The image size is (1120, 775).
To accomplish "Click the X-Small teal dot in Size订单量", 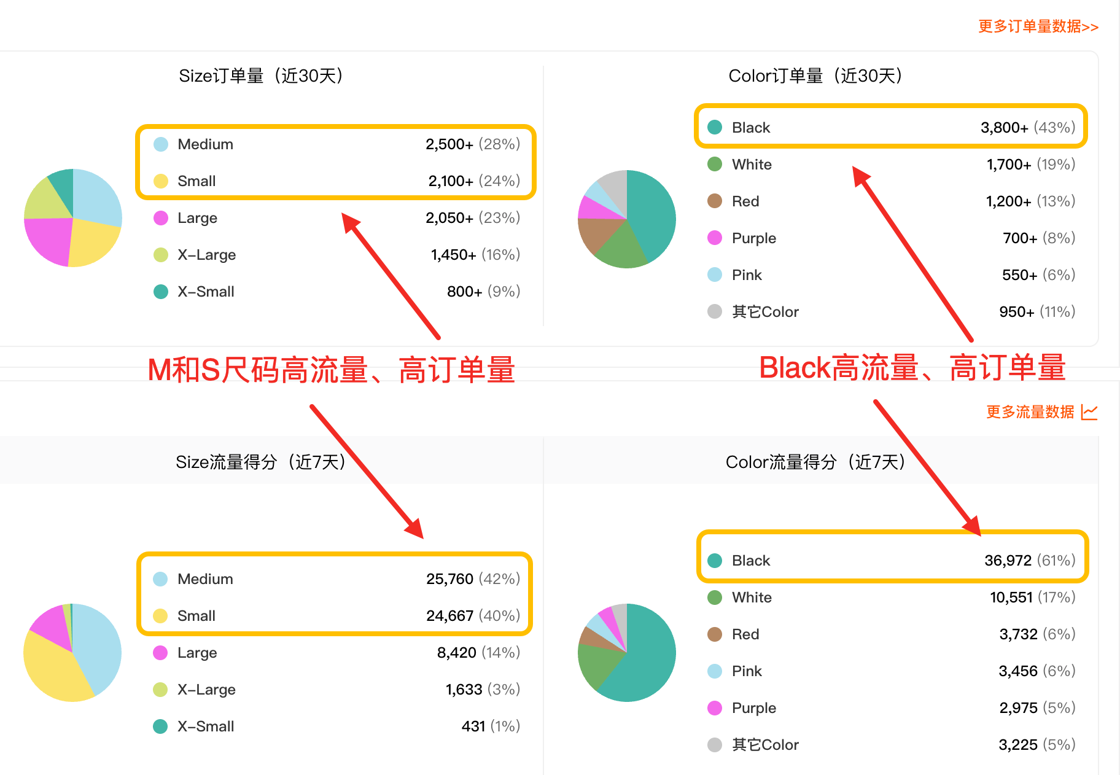I will (161, 292).
